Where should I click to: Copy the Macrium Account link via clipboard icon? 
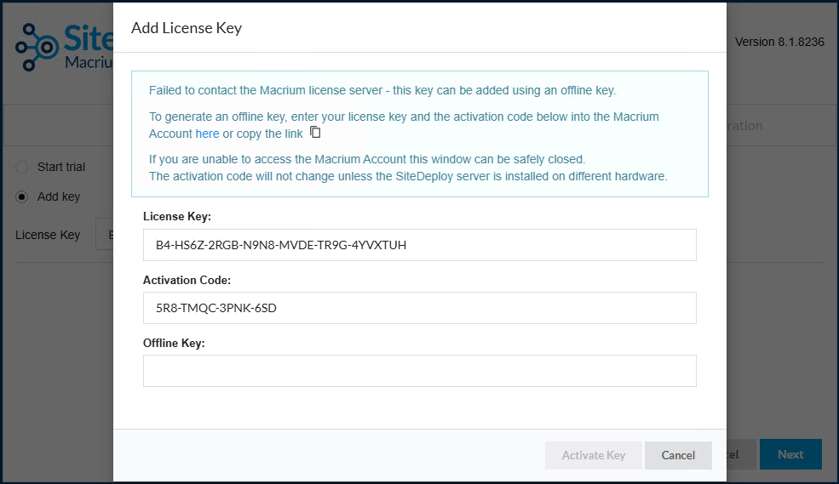(316, 132)
